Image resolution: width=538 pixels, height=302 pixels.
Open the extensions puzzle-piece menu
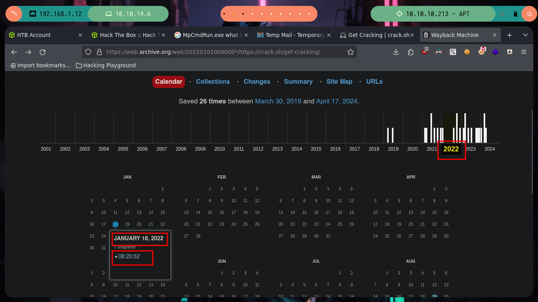click(x=411, y=52)
